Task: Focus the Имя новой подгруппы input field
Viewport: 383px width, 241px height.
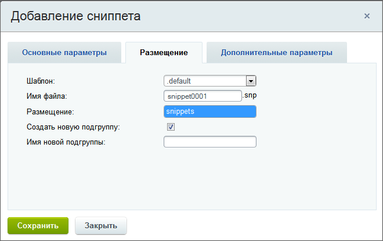Action: tap(210, 142)
